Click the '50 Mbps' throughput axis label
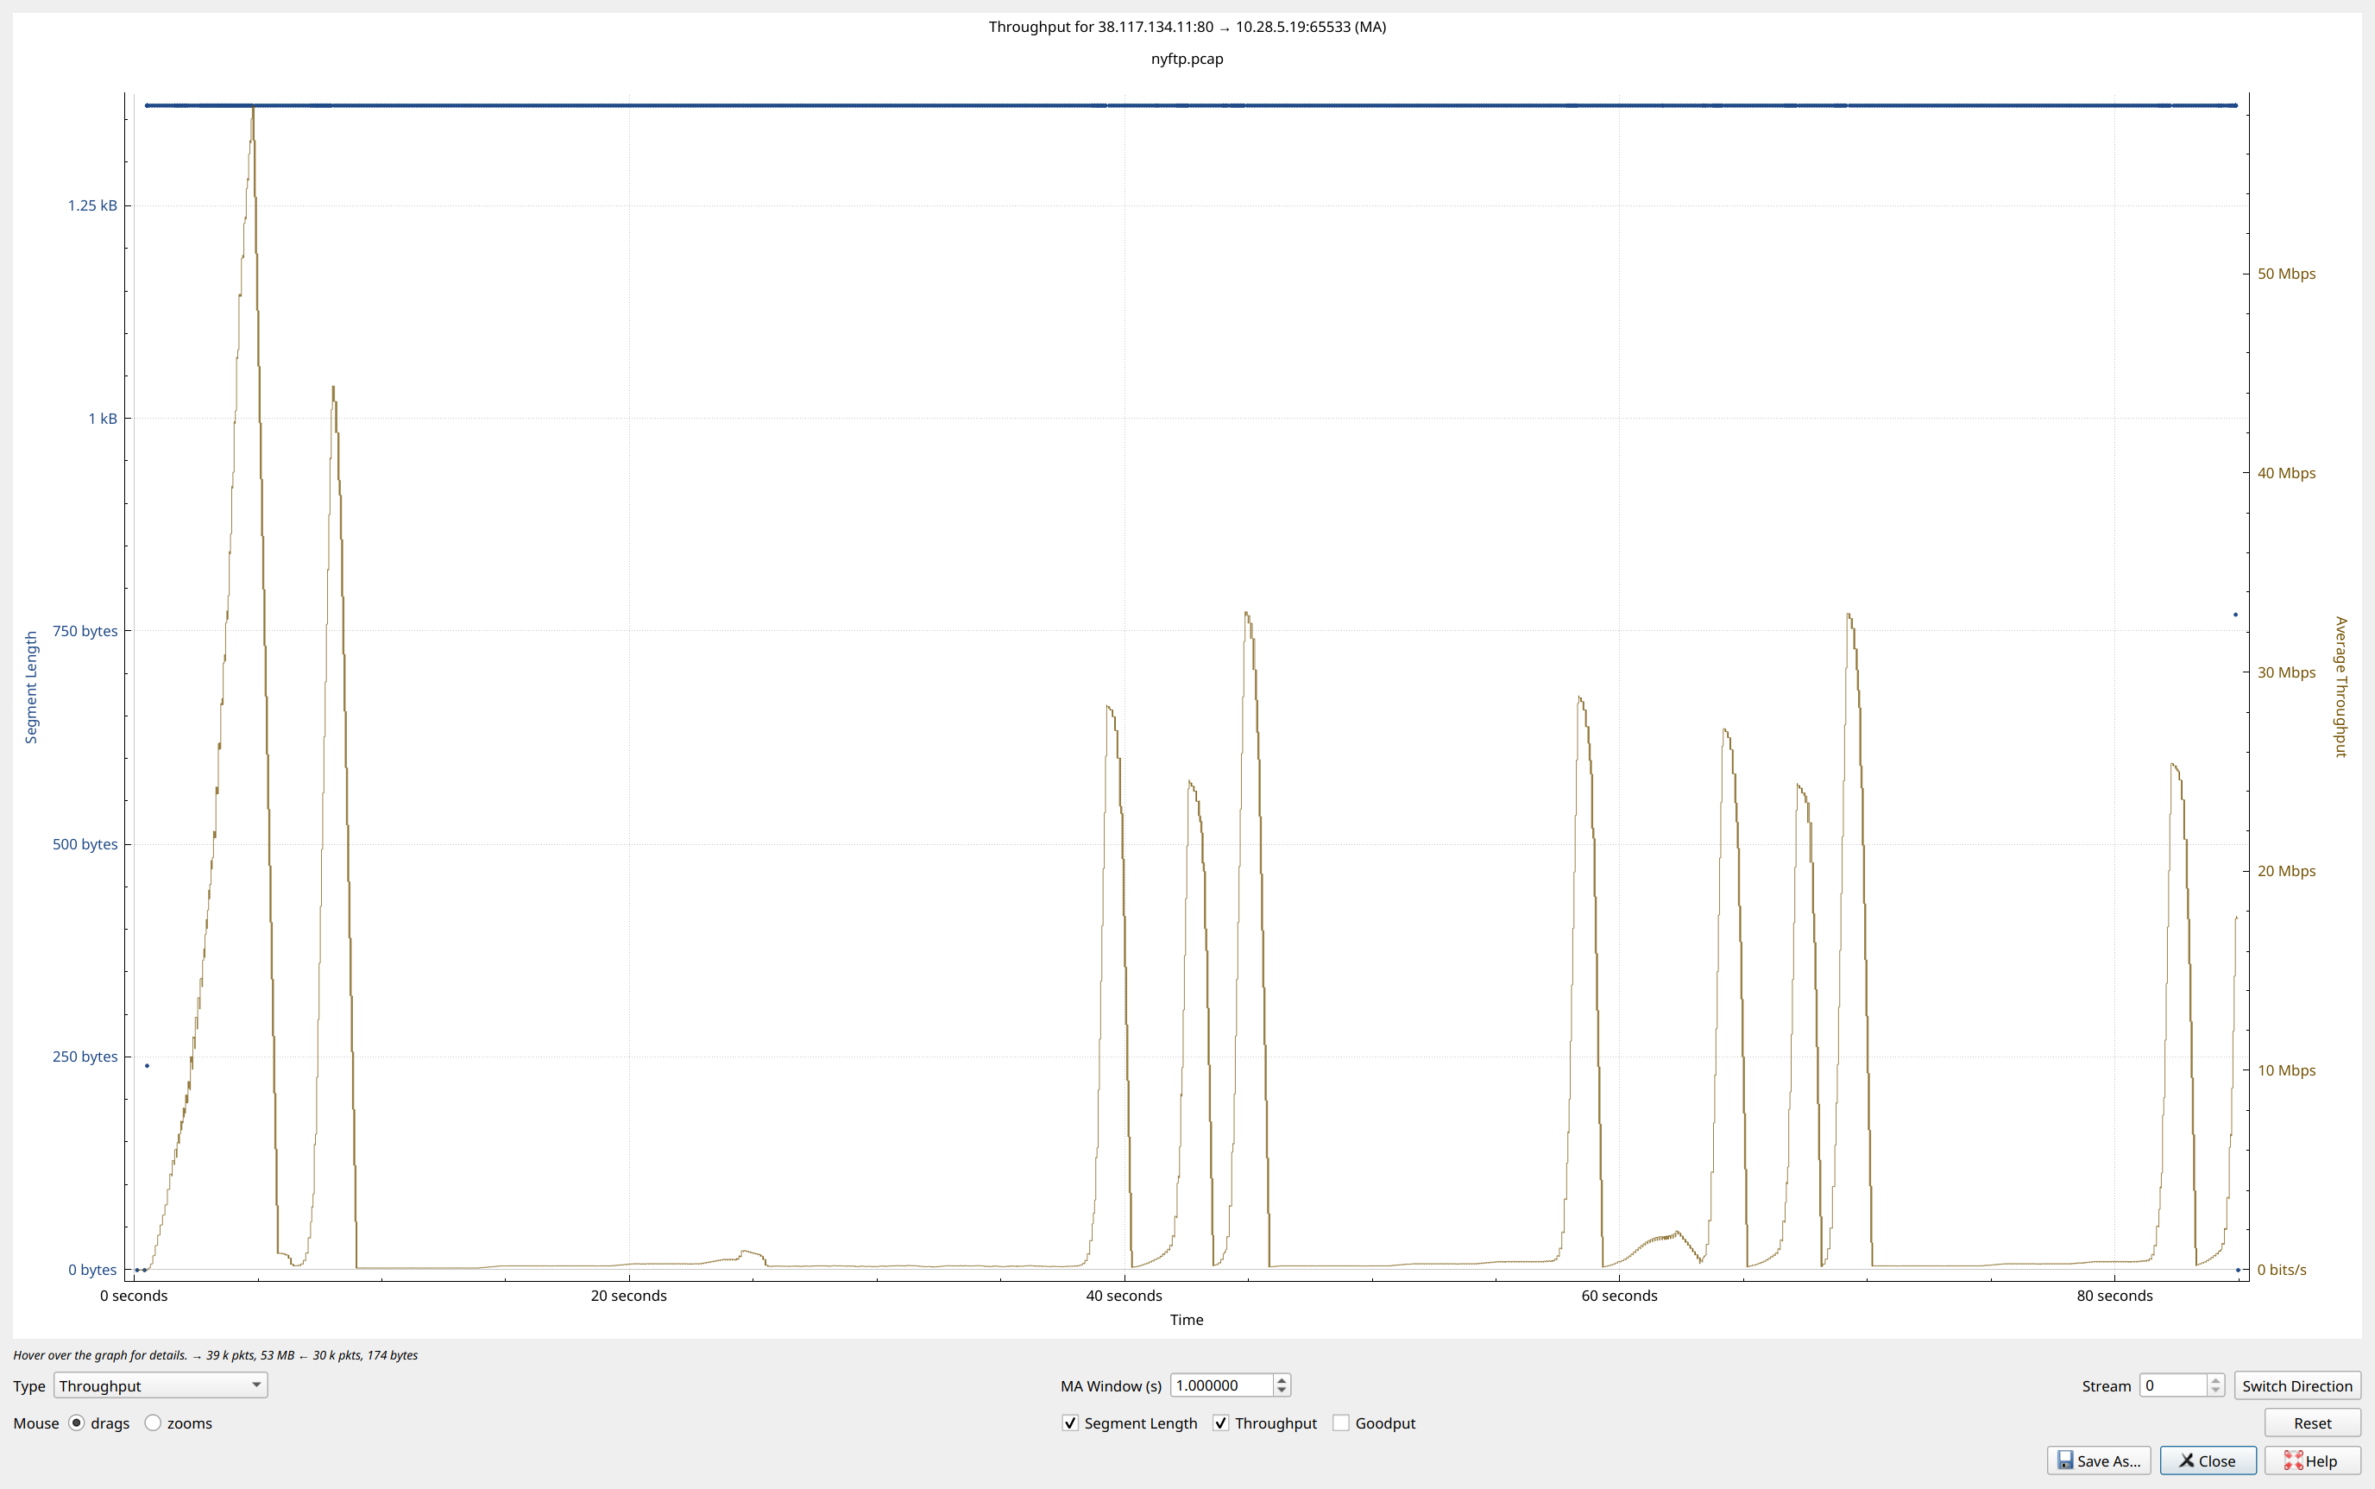This screenshot has width=2375, height=1489. tap(2286, 274)
